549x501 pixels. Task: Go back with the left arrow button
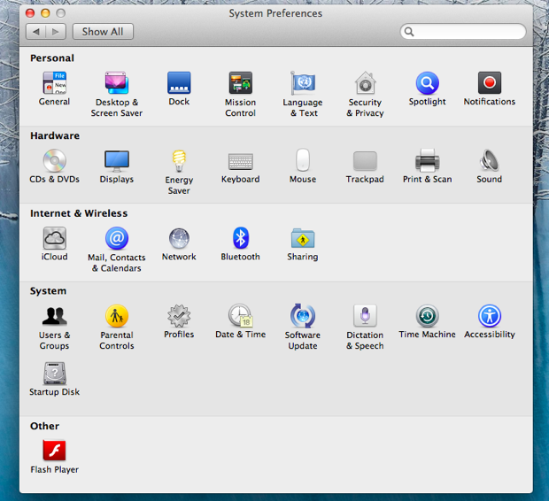click(x=35, y=32)
